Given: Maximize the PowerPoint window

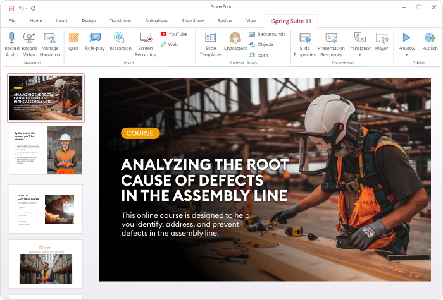Looking at the screenshot, I should [419, 8].
